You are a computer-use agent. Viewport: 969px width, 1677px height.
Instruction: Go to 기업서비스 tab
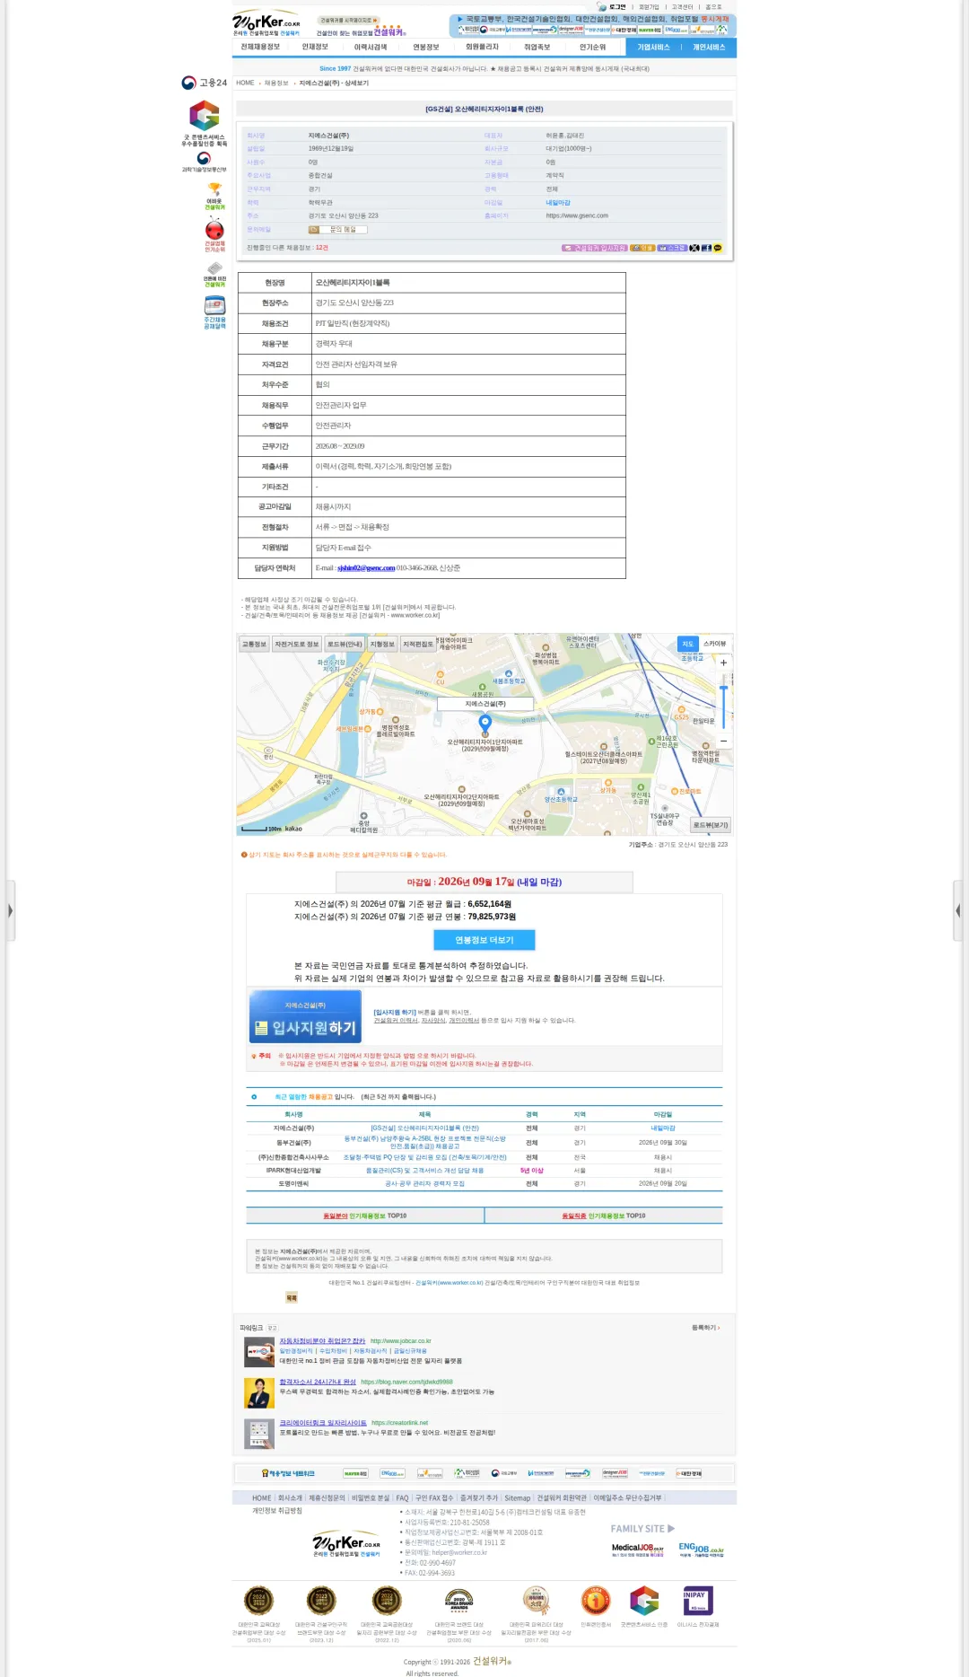point(653,47)
